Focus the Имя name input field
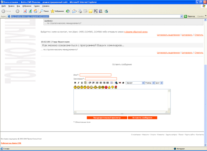 pyautogui.click(x=96, y=75)
